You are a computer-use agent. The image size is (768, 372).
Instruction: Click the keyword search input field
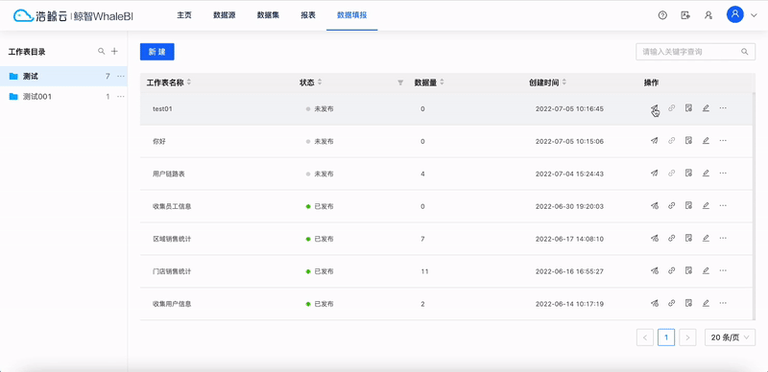[x=688, y=52]
